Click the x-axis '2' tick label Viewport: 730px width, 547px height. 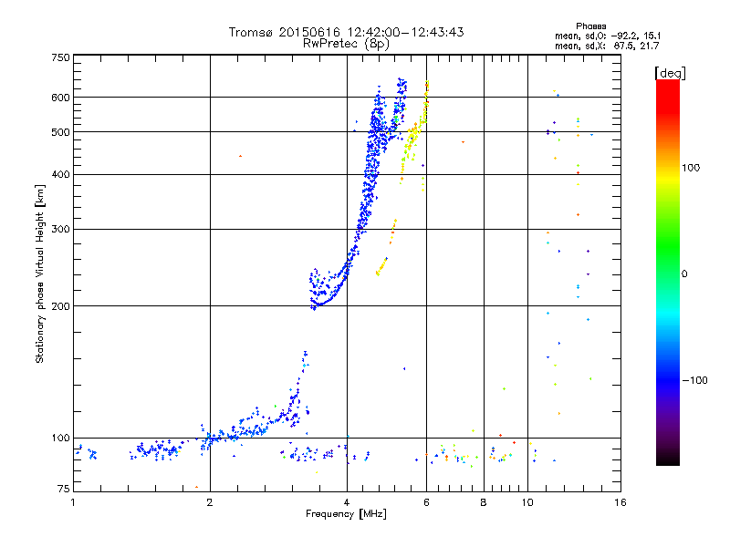210,502
